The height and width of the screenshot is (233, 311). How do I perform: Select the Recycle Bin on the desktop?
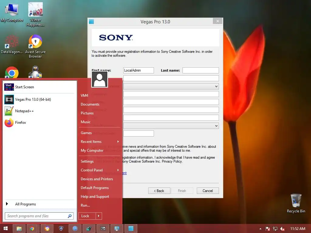coord(296,203)
